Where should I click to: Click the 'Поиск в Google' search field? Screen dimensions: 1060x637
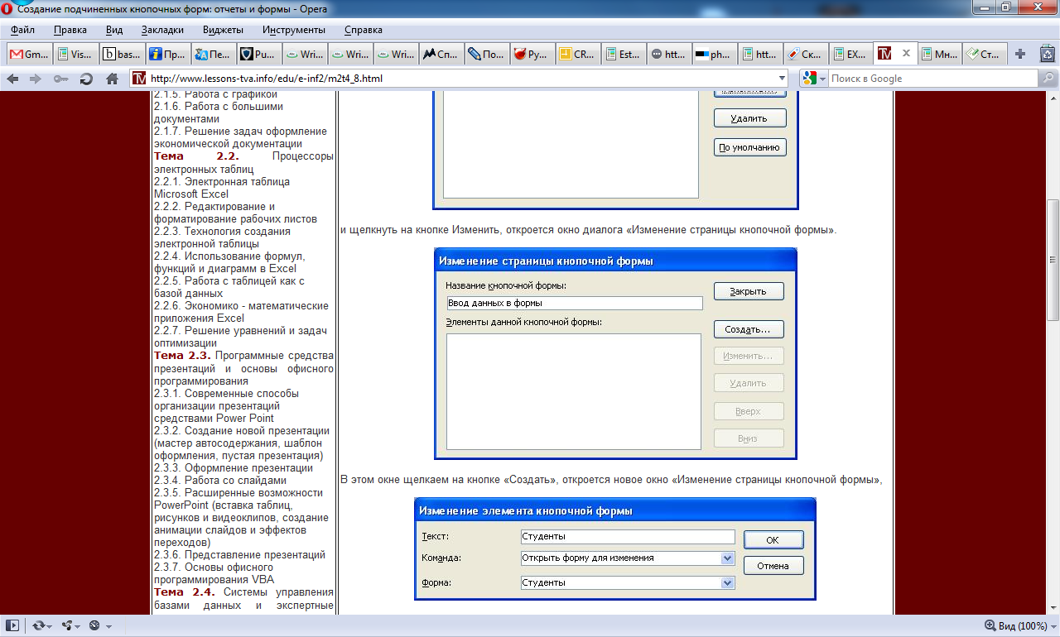933,79
